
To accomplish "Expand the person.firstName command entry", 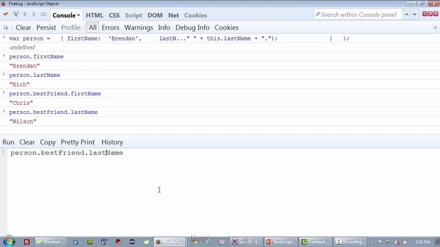I will tap(3, 56).
